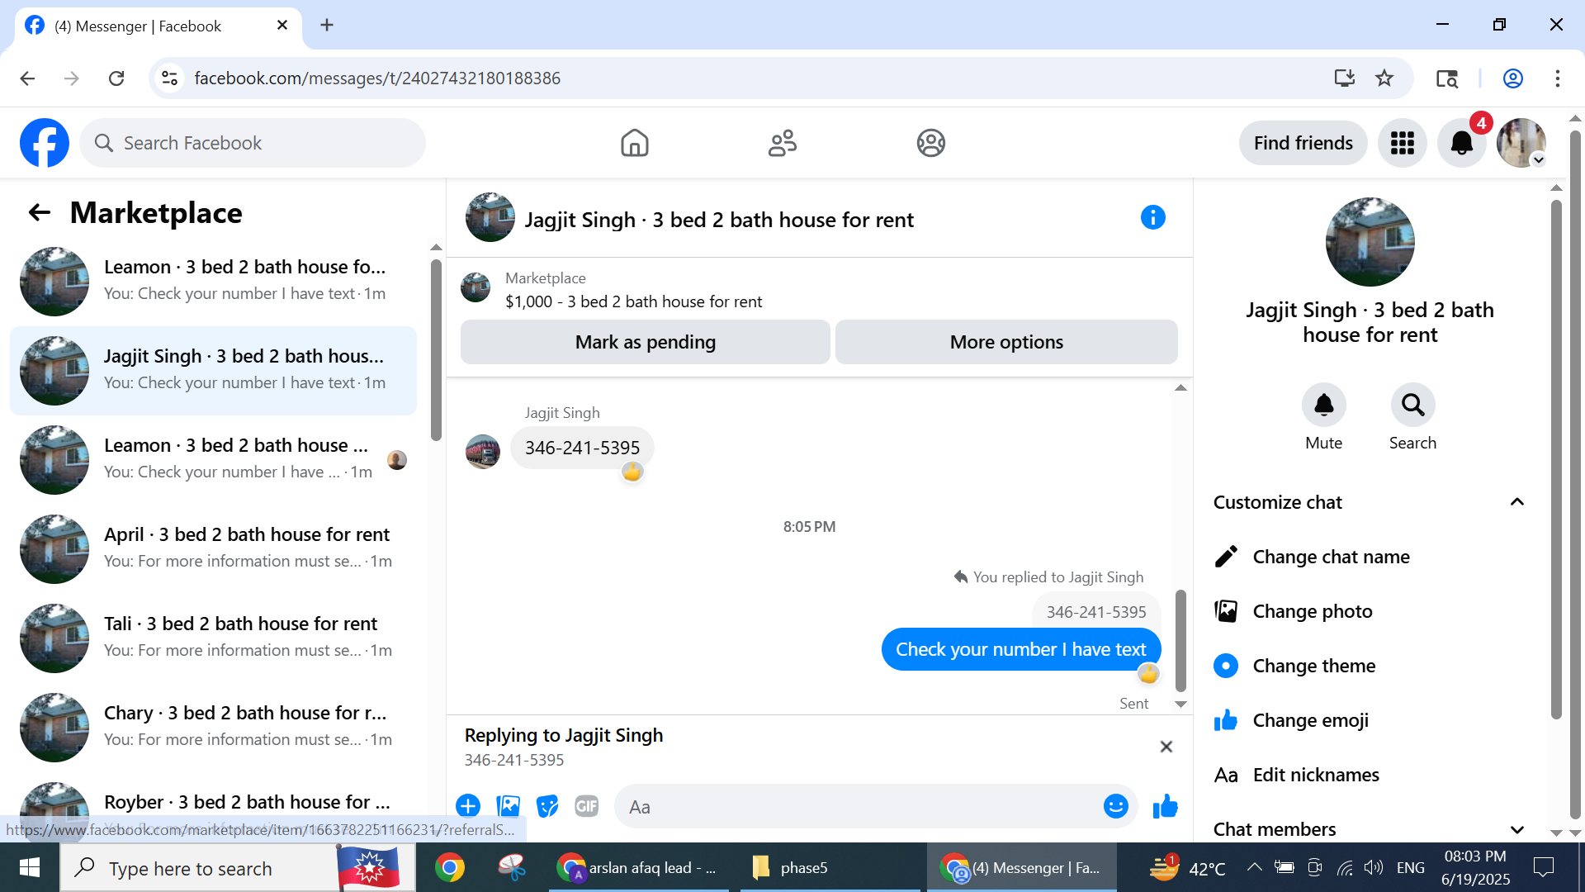Click the listing thumbnail in the chat header
The width and height of the screenshot is (1585, 892).
tap(490, 218)
